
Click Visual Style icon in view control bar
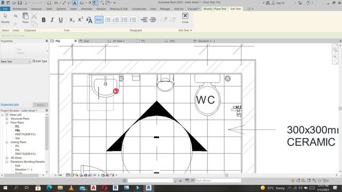coord(72,175)
